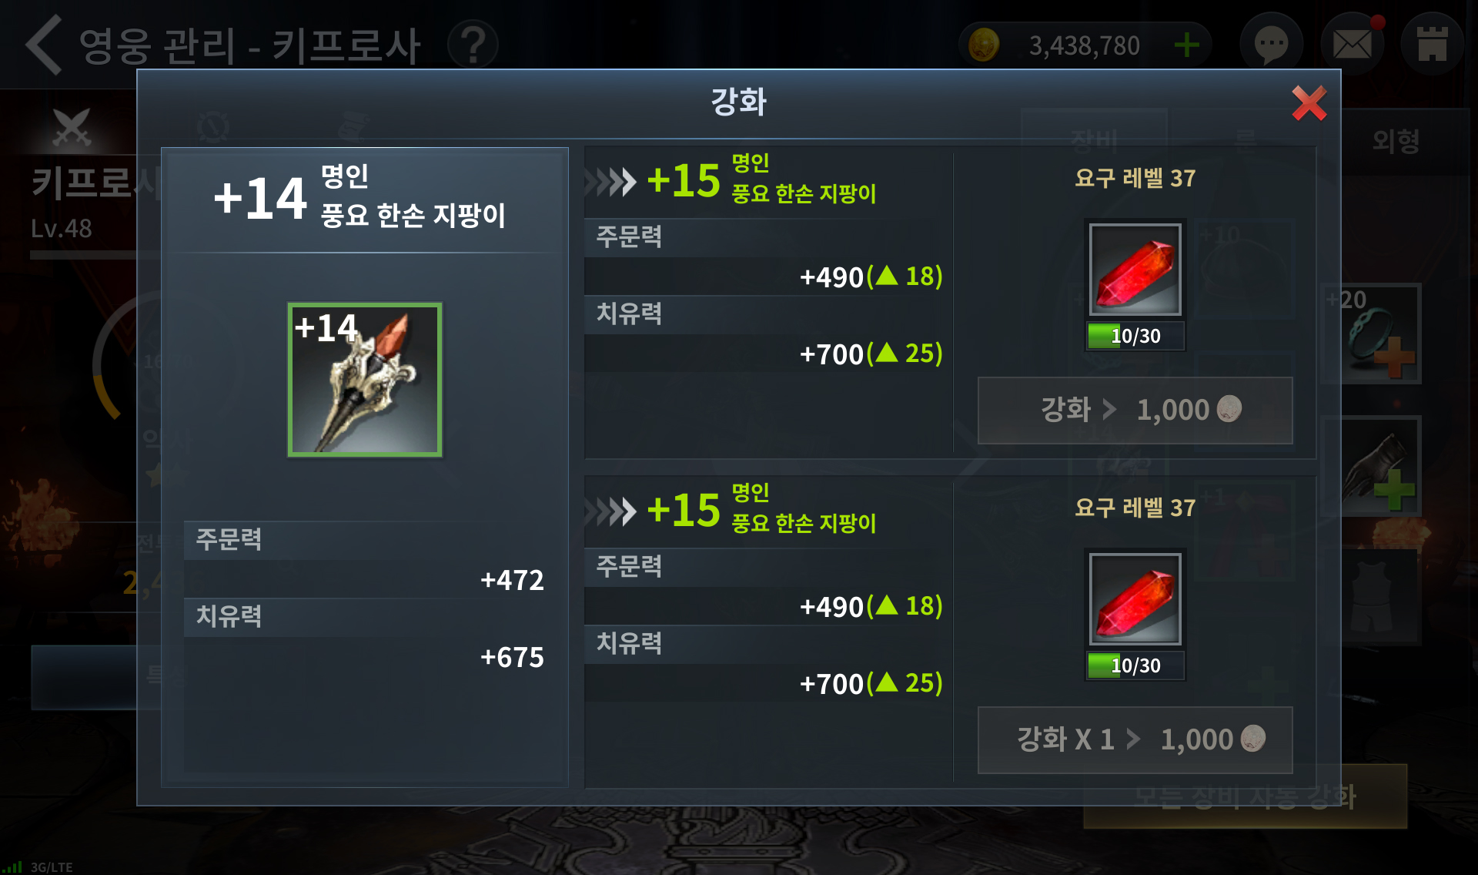Open the chat speech bubble icon
This screenshot has height=875, width=1478.
tap(1271, 44)
